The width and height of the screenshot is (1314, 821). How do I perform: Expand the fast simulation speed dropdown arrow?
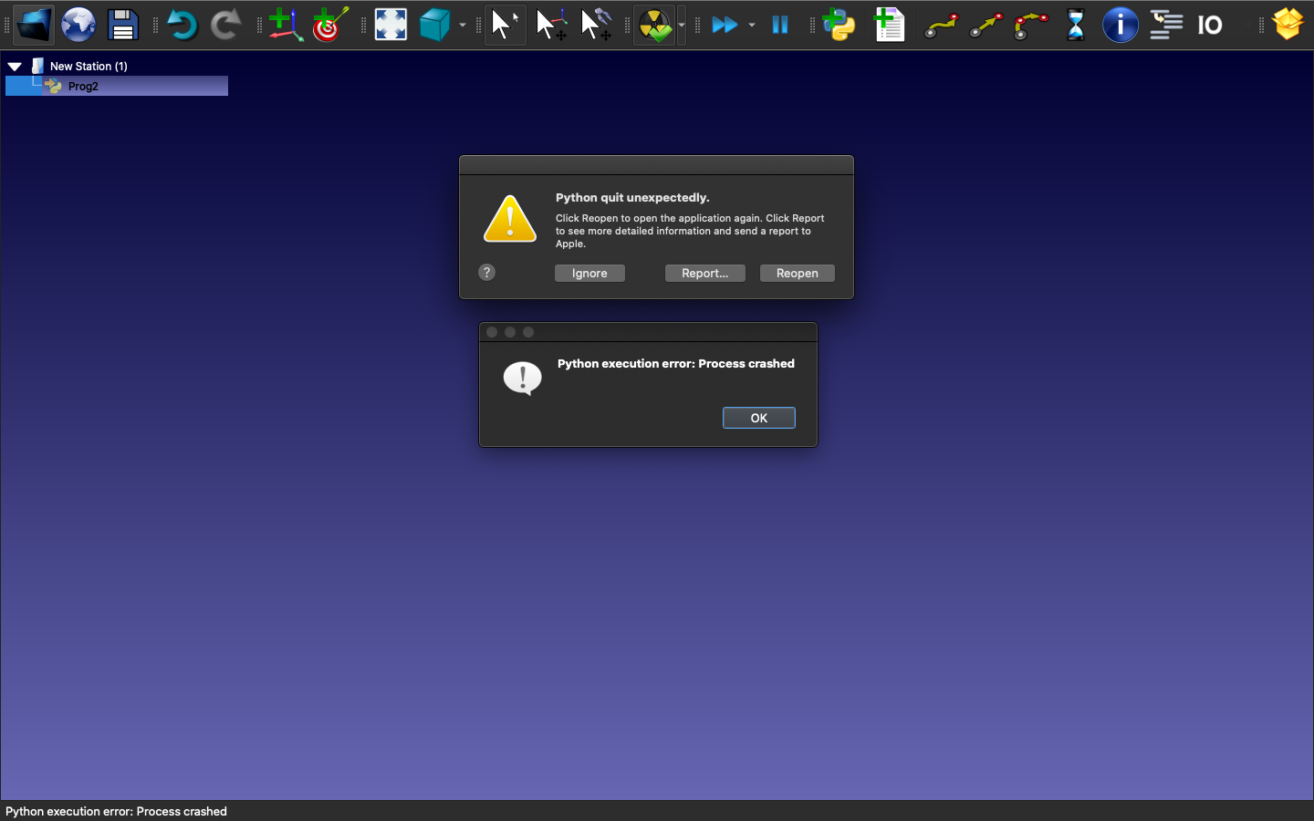click(752, 26)
